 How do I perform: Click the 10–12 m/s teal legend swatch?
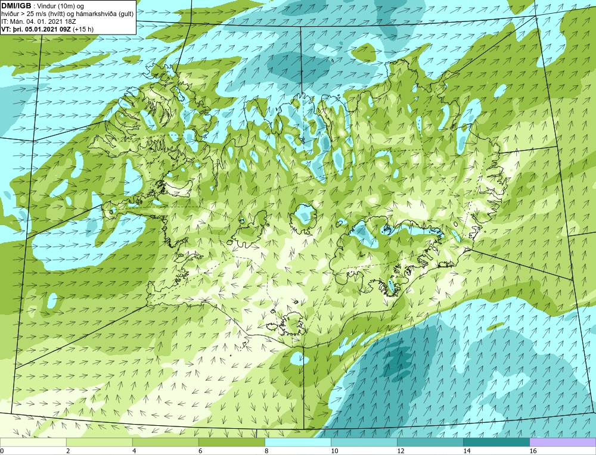point(364,442)
